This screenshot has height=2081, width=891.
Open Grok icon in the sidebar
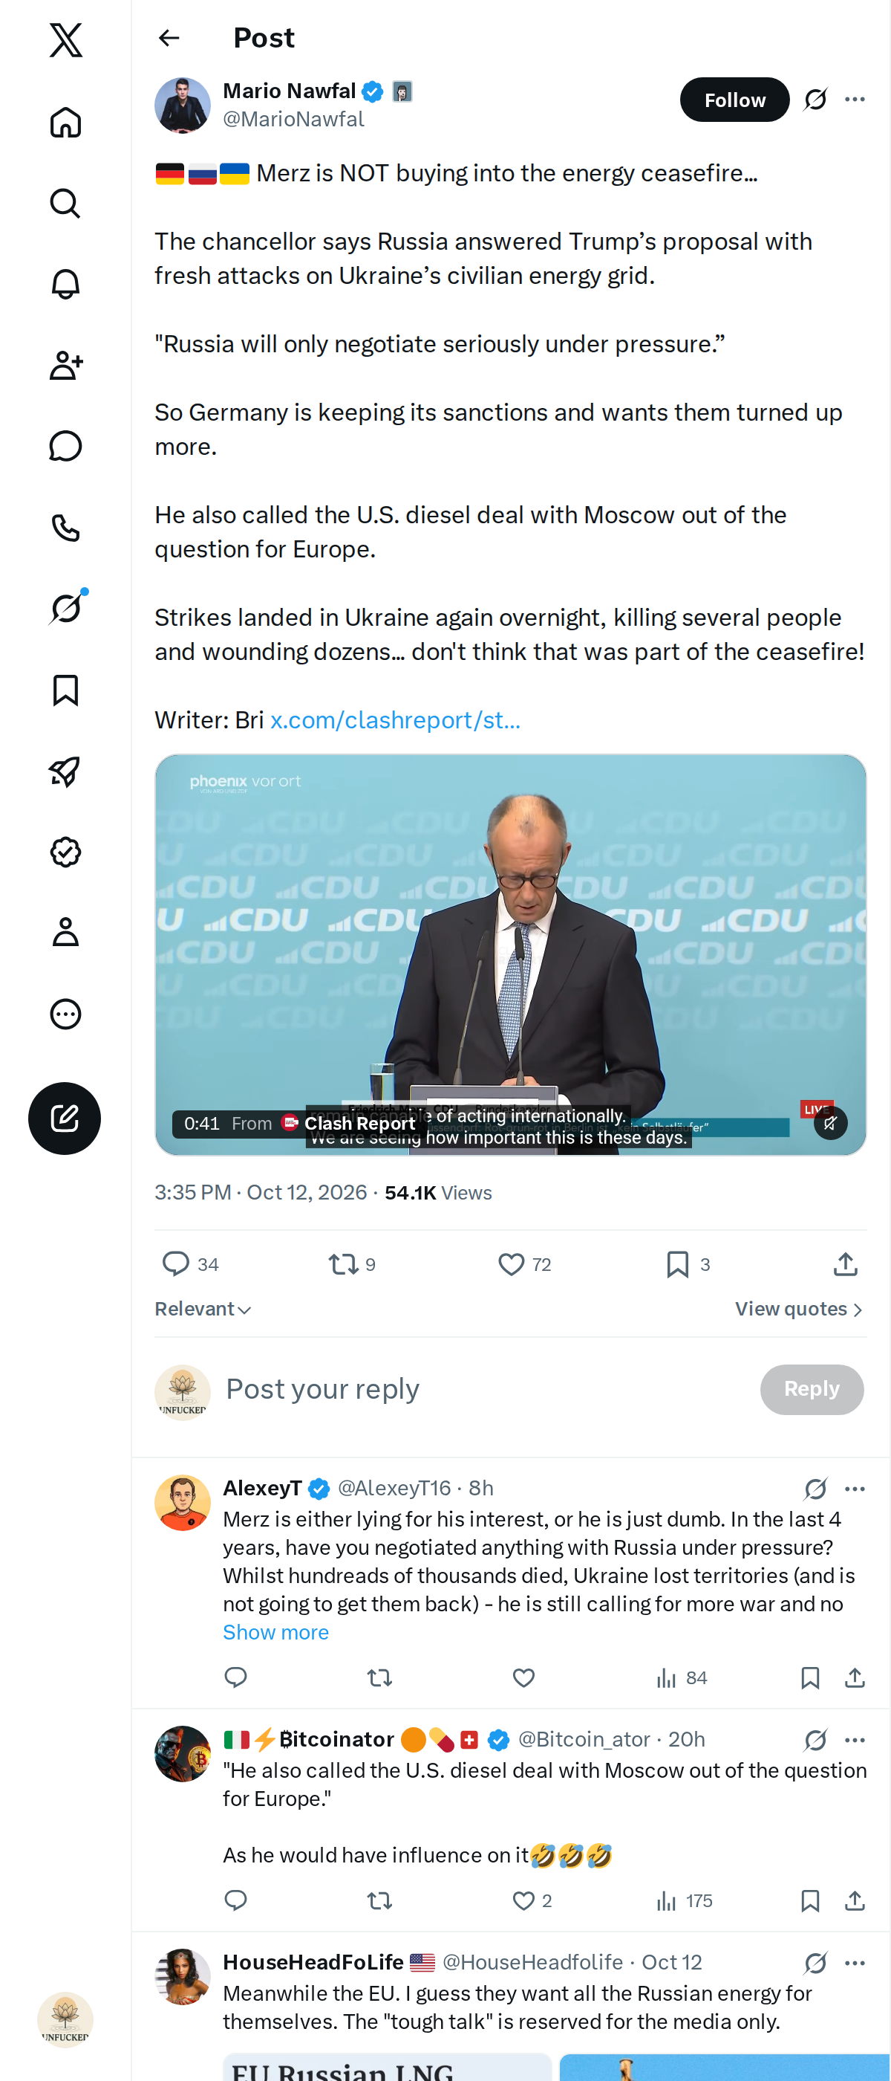[65, 608]
